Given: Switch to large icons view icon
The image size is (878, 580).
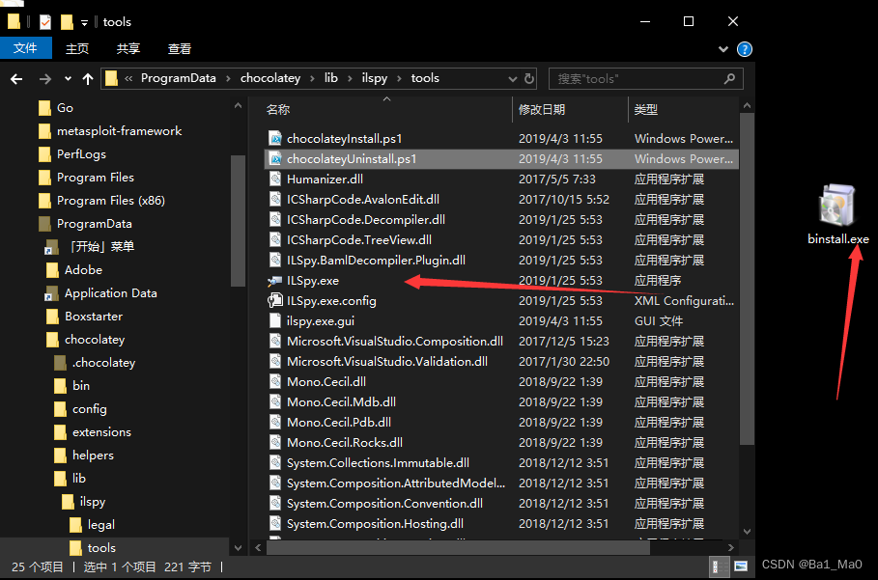Looking at the screenshot, I should click(x=740, y=566).
